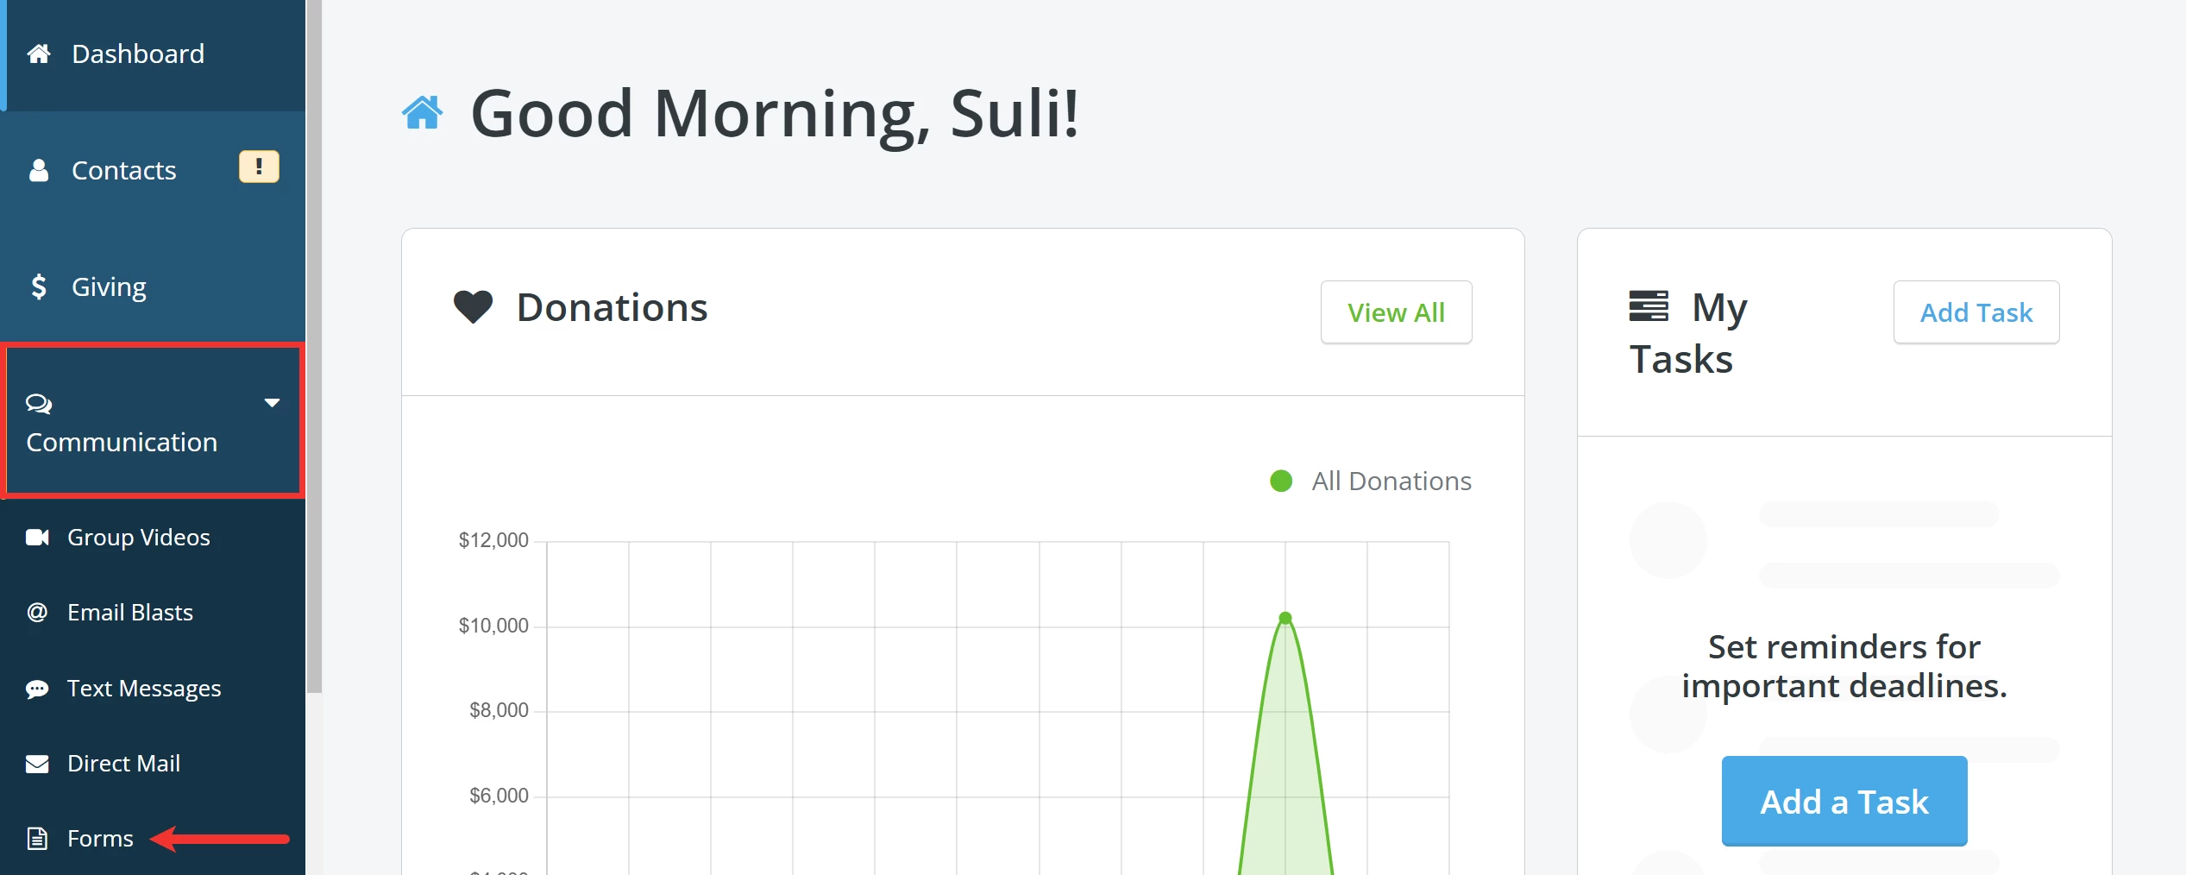
Task: Click the Set reminders for important deadlines text
Action: click(x=1844, y=666)
